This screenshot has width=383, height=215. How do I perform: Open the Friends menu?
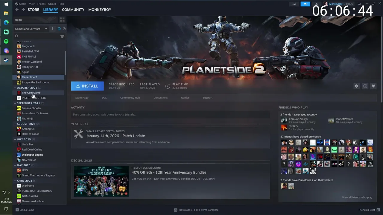41,4
